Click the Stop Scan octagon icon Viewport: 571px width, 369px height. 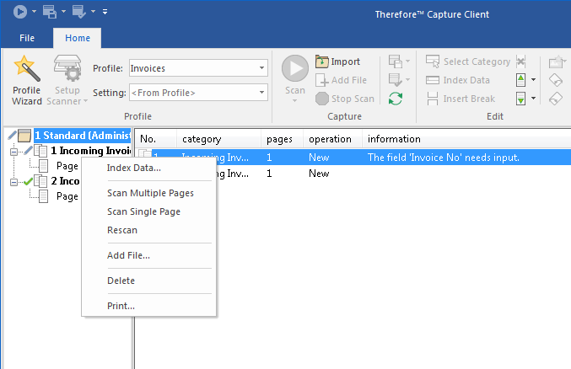tap(322, 99)
